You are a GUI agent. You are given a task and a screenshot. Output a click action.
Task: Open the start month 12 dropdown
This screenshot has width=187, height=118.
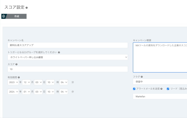click(x=26, y=82)
